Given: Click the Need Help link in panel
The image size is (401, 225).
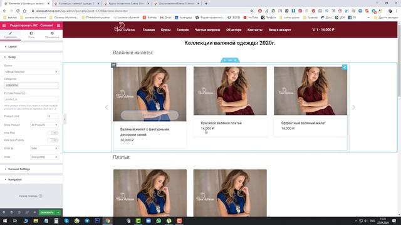Looking at the screenshot, I should [31, 196].
